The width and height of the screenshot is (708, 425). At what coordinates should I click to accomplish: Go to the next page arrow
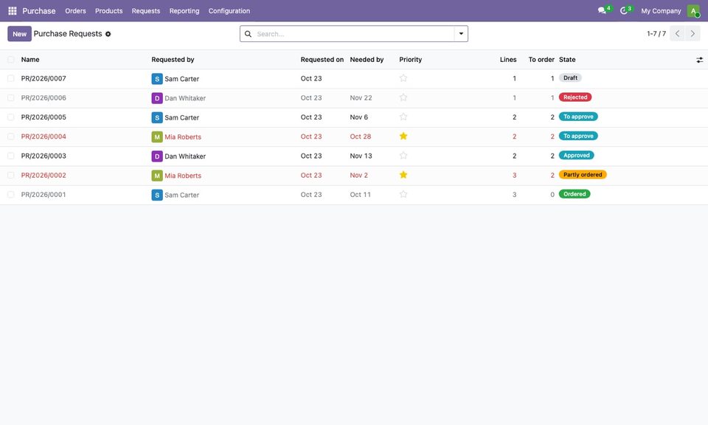tap(693, 33)
